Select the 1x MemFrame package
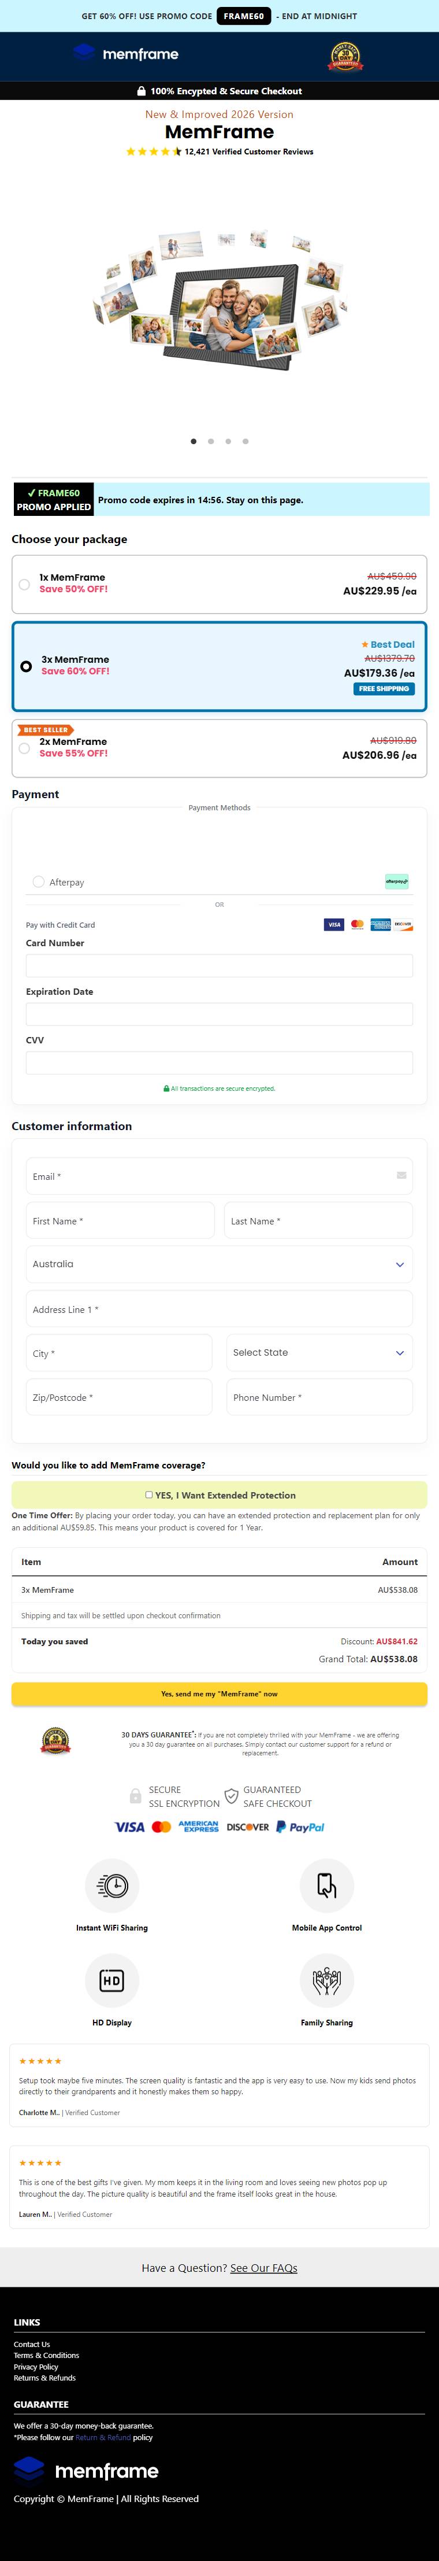 (219, 584)
